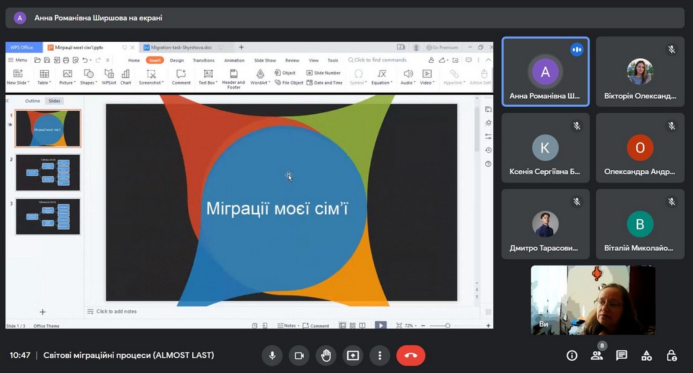Open meeting details info icon

pyautogui.click(x=572, y=355)
